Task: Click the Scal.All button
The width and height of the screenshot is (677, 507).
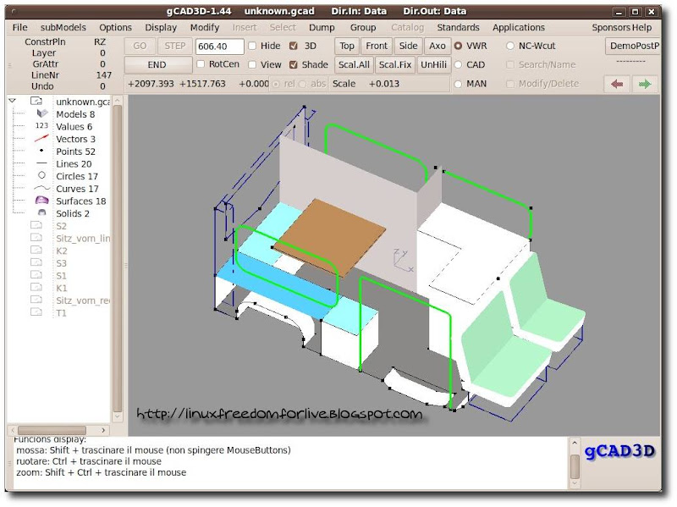Action: coord(354,64)
